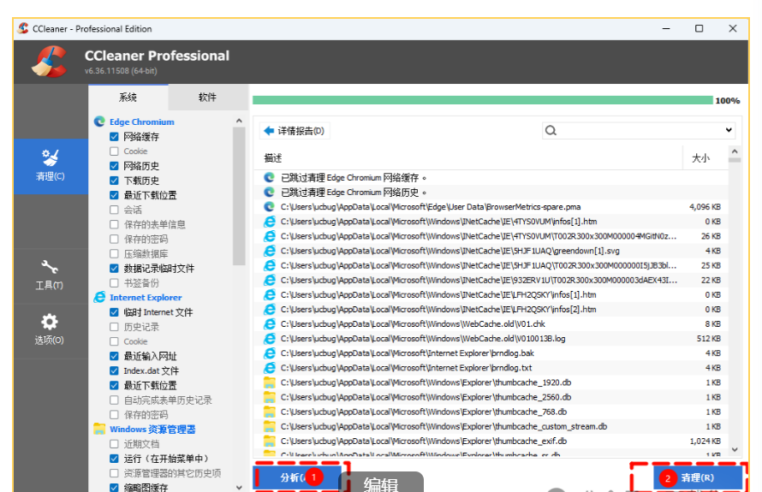Click the 详情报告(D) button
Screen dimensions: 762x492
[295, 131]
